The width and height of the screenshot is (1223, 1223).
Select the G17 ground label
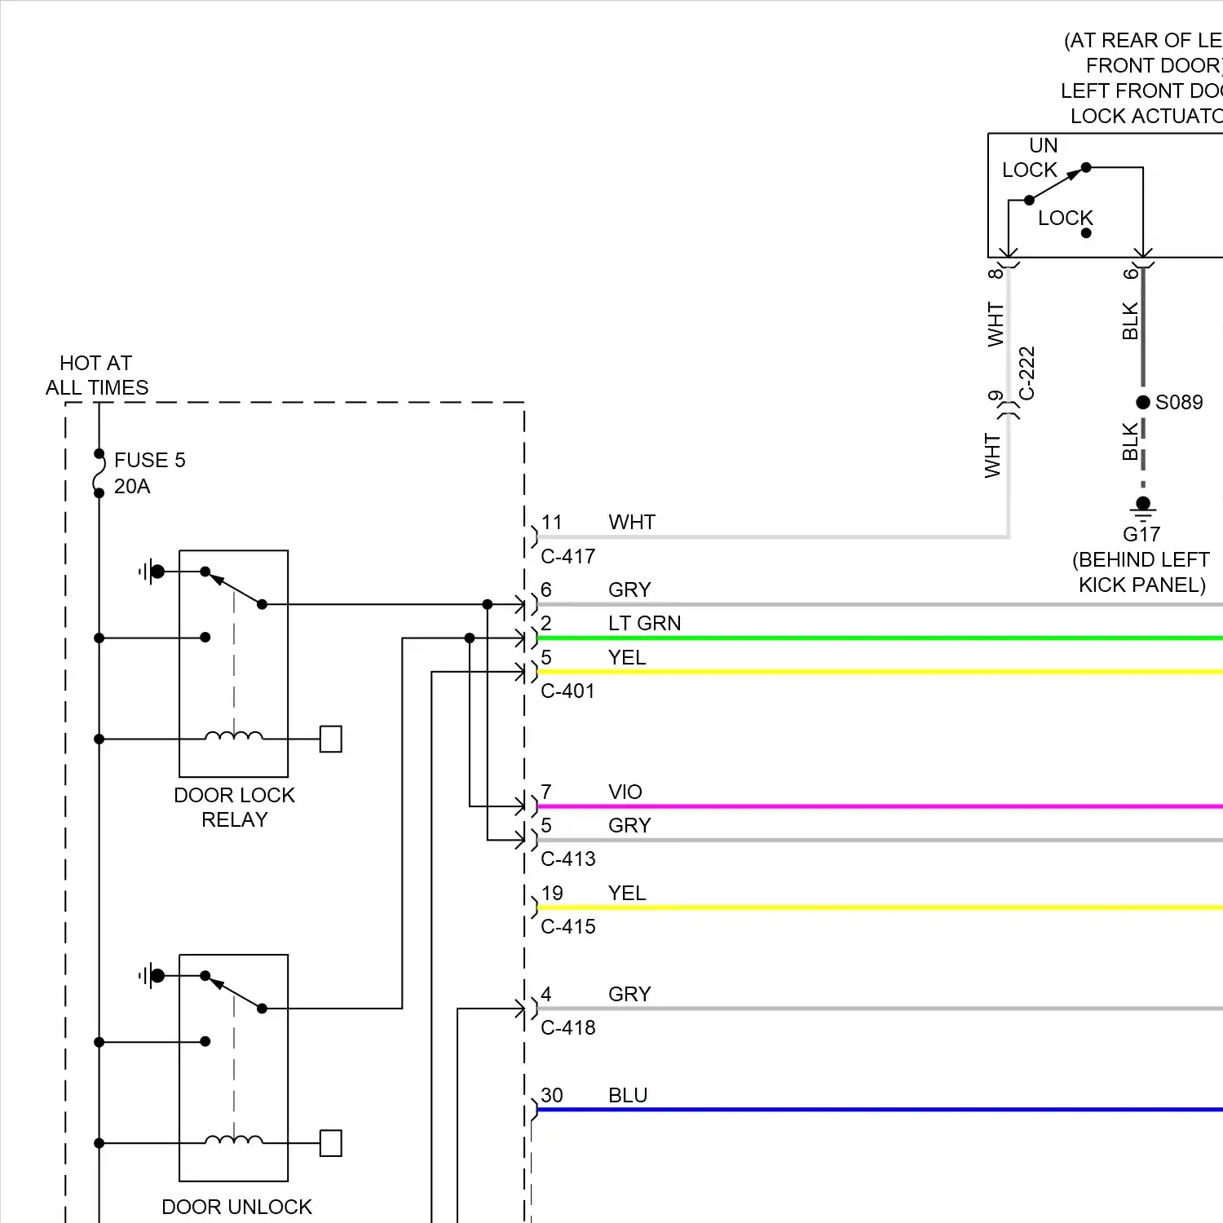tap(1141, 534)
